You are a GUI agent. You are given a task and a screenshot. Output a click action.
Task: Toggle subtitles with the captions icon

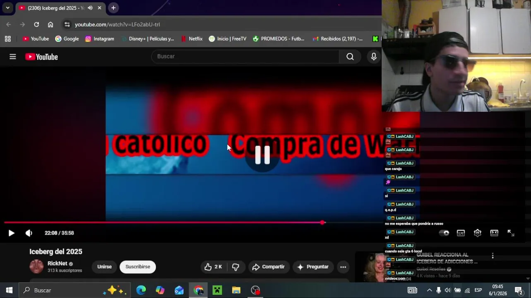point(461,233)
